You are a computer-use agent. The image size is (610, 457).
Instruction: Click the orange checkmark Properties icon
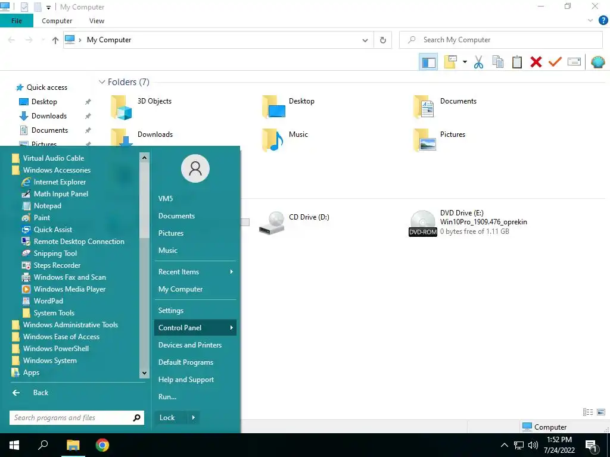pyautogui.click(x=555, y=62)
